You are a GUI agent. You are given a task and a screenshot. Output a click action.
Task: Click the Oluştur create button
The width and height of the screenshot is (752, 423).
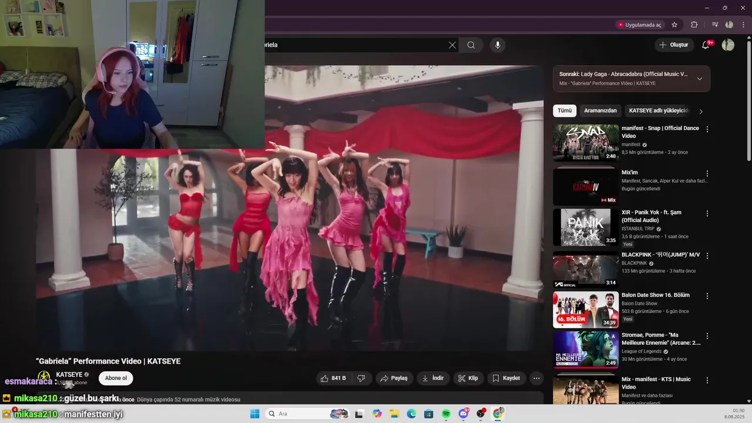point(673,45)
